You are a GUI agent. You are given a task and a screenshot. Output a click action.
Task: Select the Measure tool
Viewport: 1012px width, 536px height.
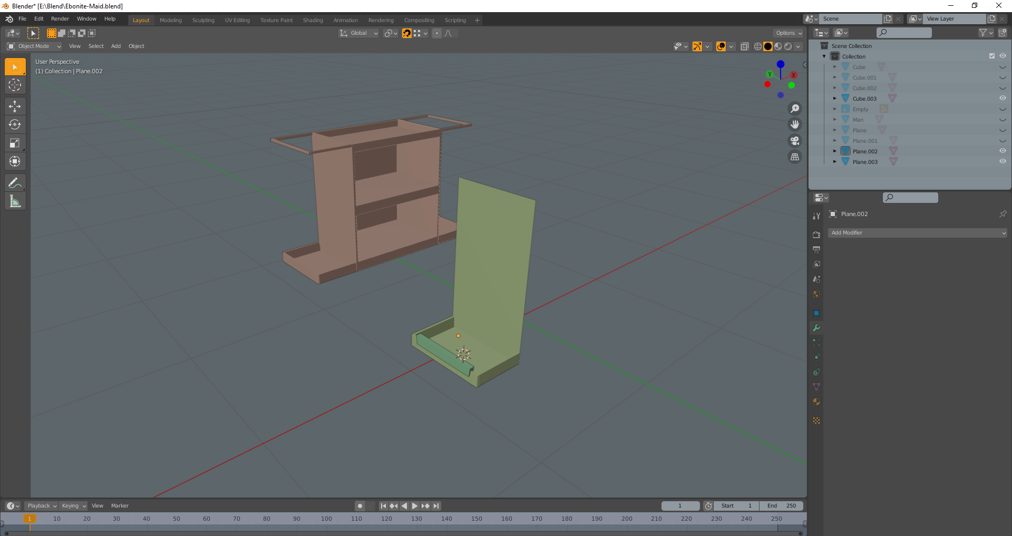[15, 201]
